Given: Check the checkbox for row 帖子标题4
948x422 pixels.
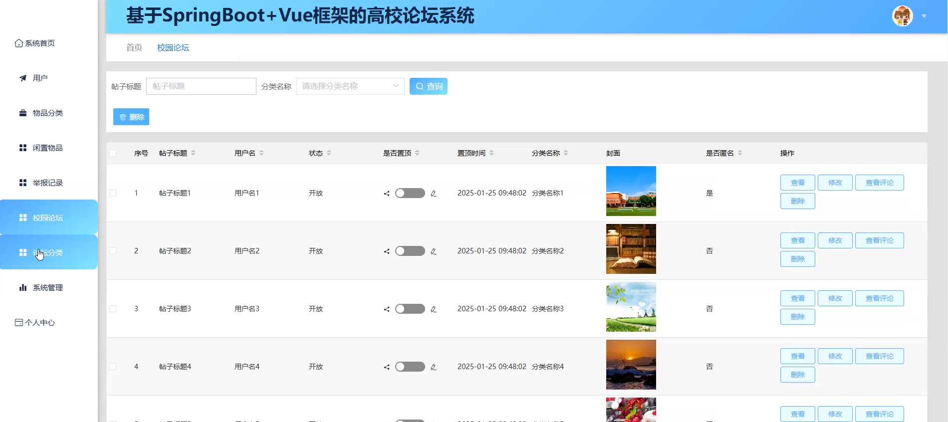Looking at the screenshot, I should coord(113,367).
